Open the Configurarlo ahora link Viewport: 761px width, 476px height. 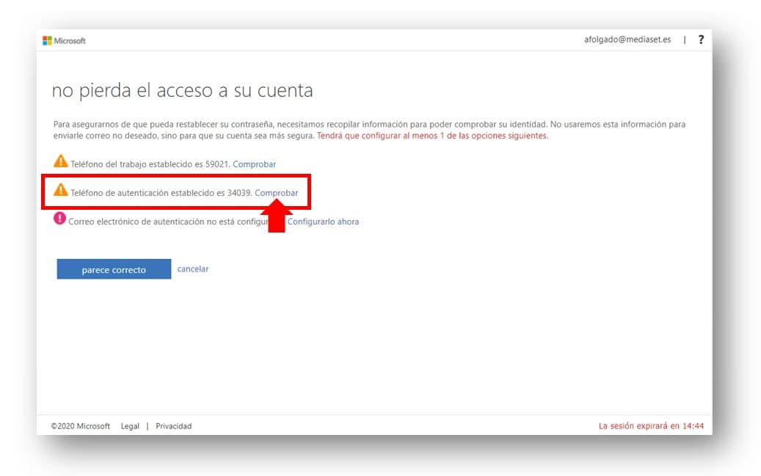(323, 221)
